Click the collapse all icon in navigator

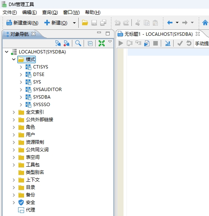[x=90, y=44]
